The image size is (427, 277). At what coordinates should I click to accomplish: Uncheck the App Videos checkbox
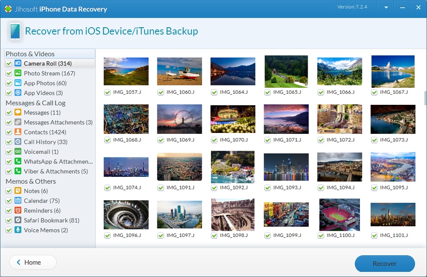click(9, 93)
